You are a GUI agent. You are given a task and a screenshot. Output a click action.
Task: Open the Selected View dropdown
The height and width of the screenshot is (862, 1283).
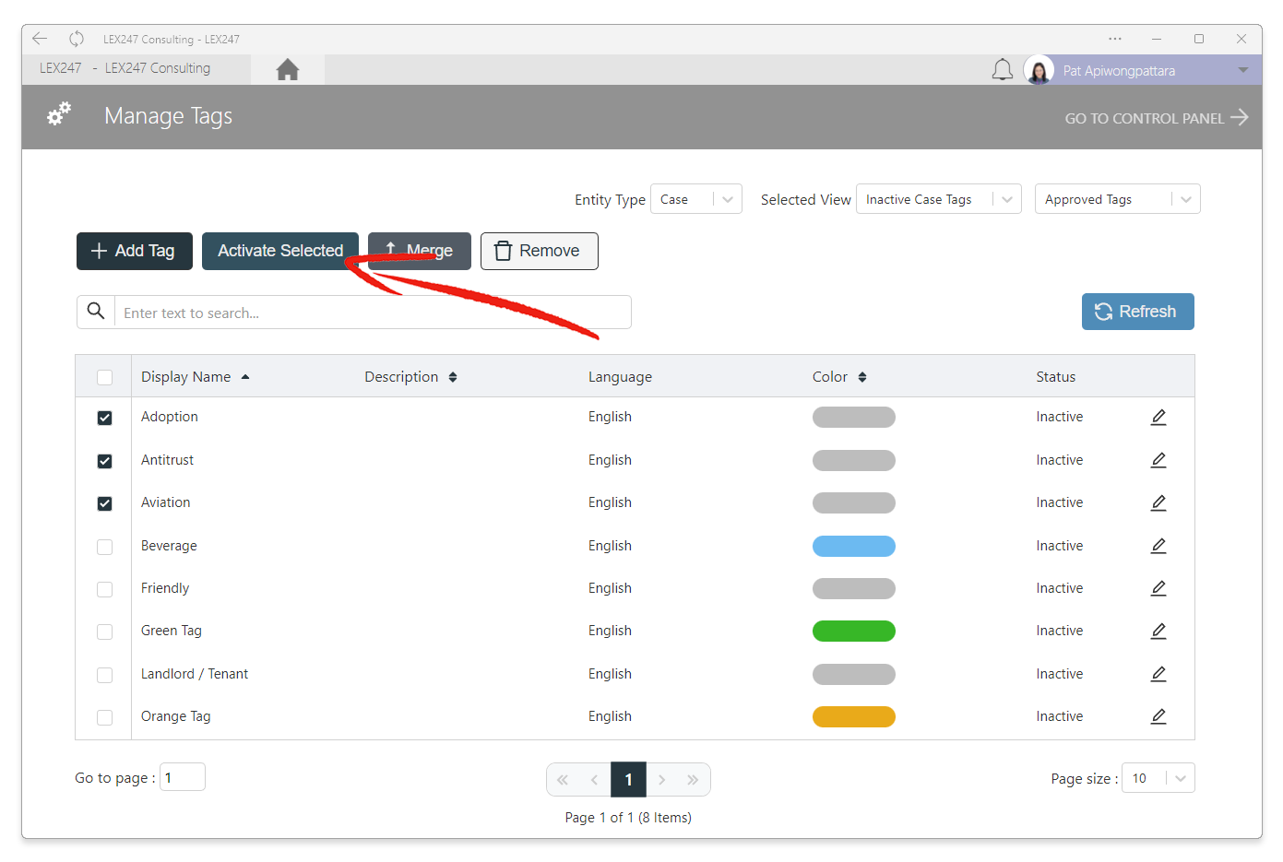(939, 199)
